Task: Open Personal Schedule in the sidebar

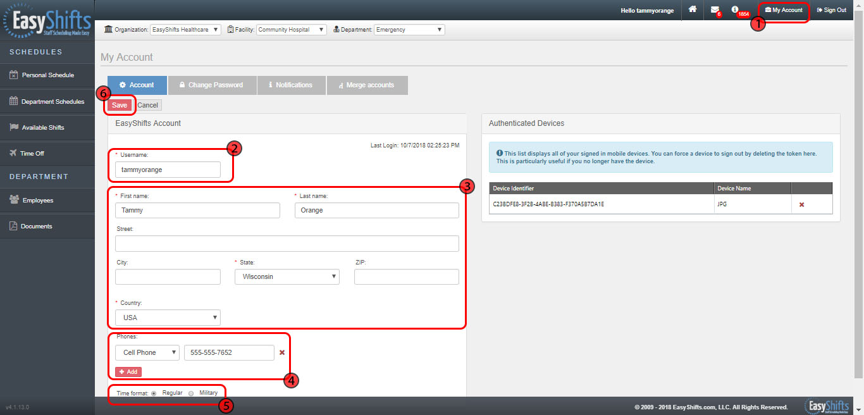Action: click(46, 75)
